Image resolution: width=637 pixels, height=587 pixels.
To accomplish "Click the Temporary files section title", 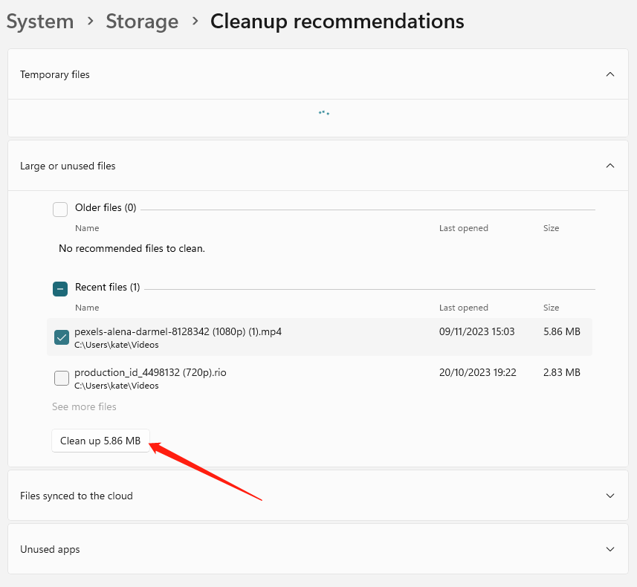I will [x=55, y=74].
